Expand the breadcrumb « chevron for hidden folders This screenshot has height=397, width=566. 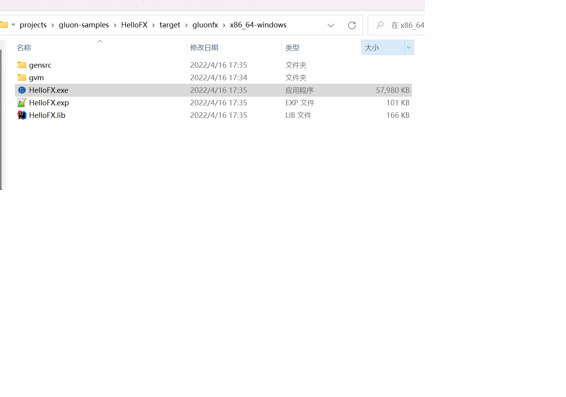[x=13, y=25]
